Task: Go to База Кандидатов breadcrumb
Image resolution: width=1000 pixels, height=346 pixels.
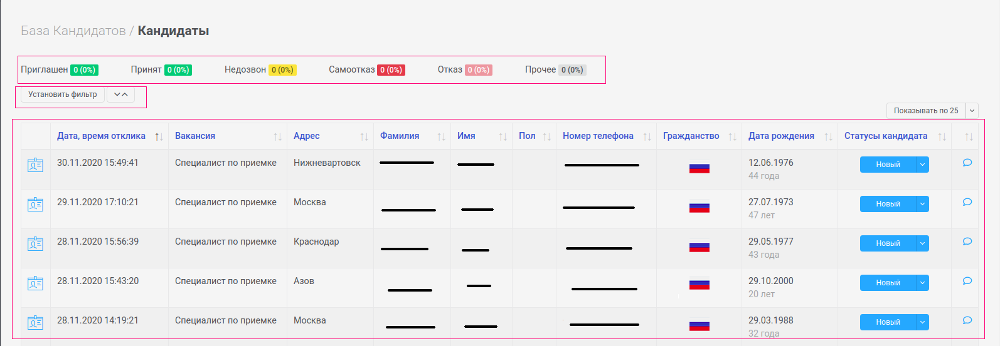Action: 73,31
